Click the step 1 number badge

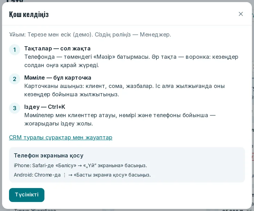[x=15, y=50]
